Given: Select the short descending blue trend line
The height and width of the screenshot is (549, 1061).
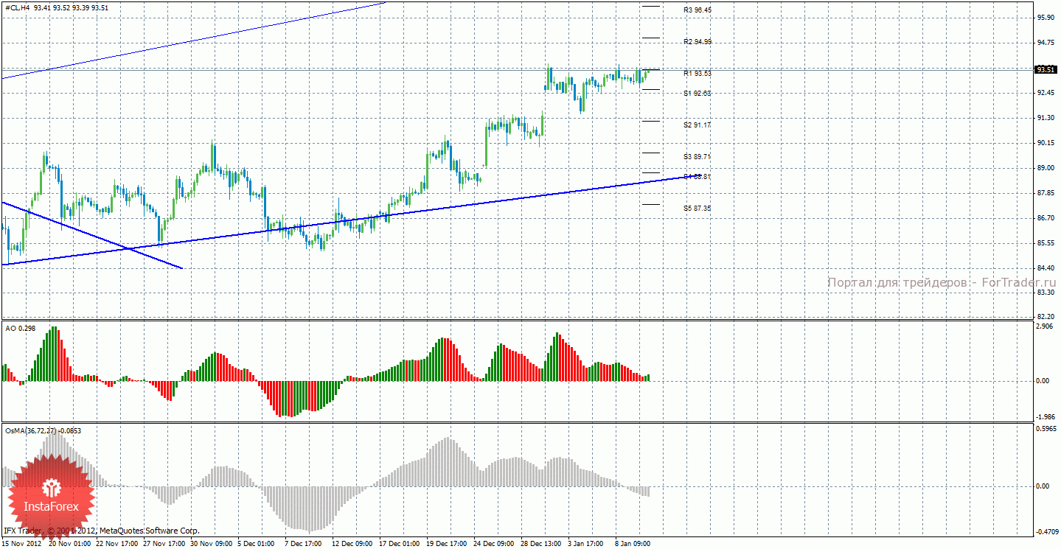Looking at the screenshot, I should pos(91,235).
